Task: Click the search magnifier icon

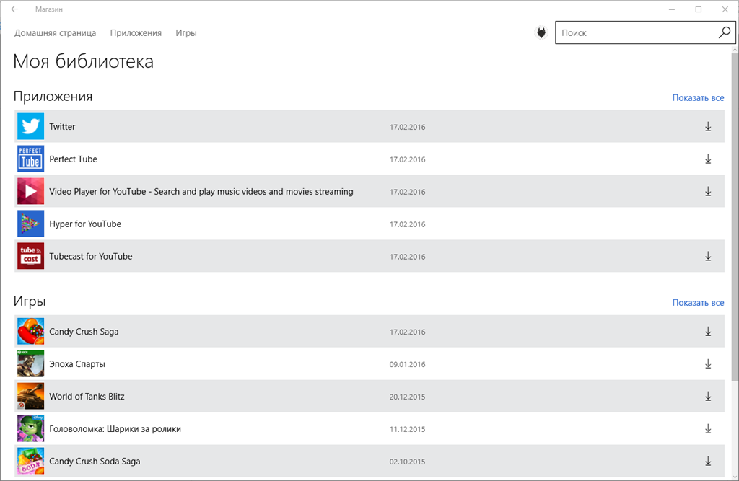Action: [x=725, y=32]
